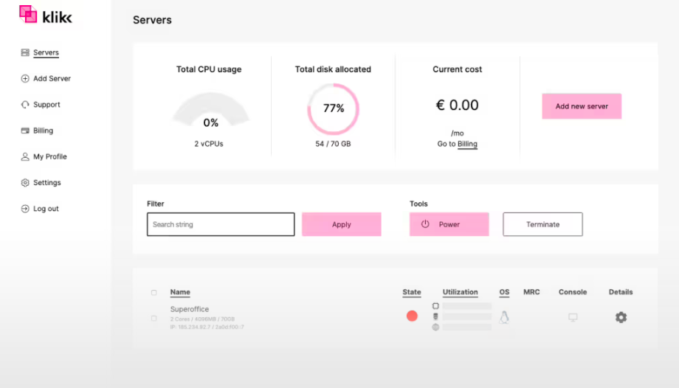Go to Billing in the sidebar
679x388 pixels.
point(43,131)
